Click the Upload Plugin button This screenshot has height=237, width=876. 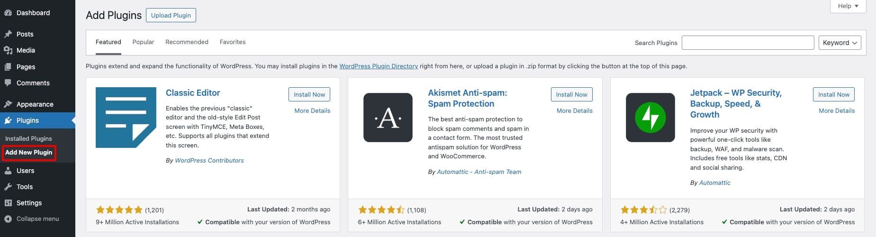tap(171, 15)
